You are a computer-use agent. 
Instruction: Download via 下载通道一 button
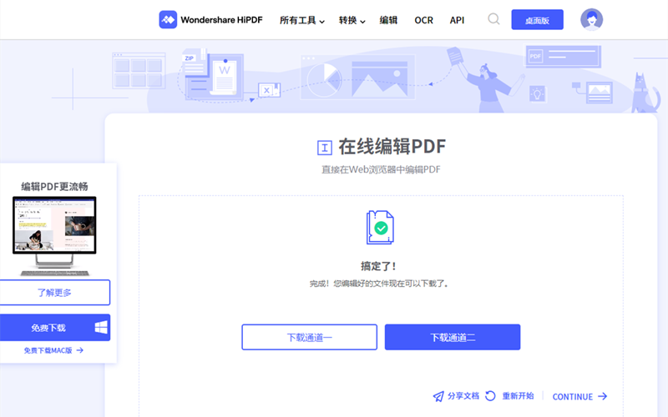(309, 337)
